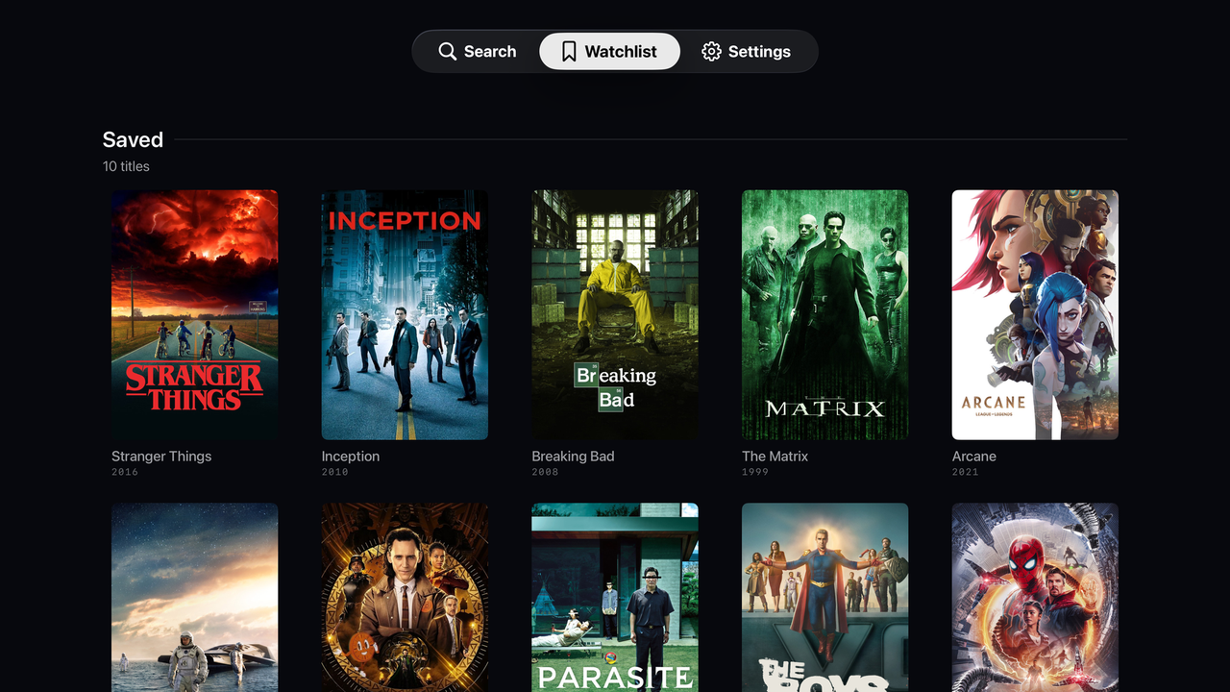Open the Stranger Things poster
This screenshot has height=692, width=1230.
[x=195, y=314]
